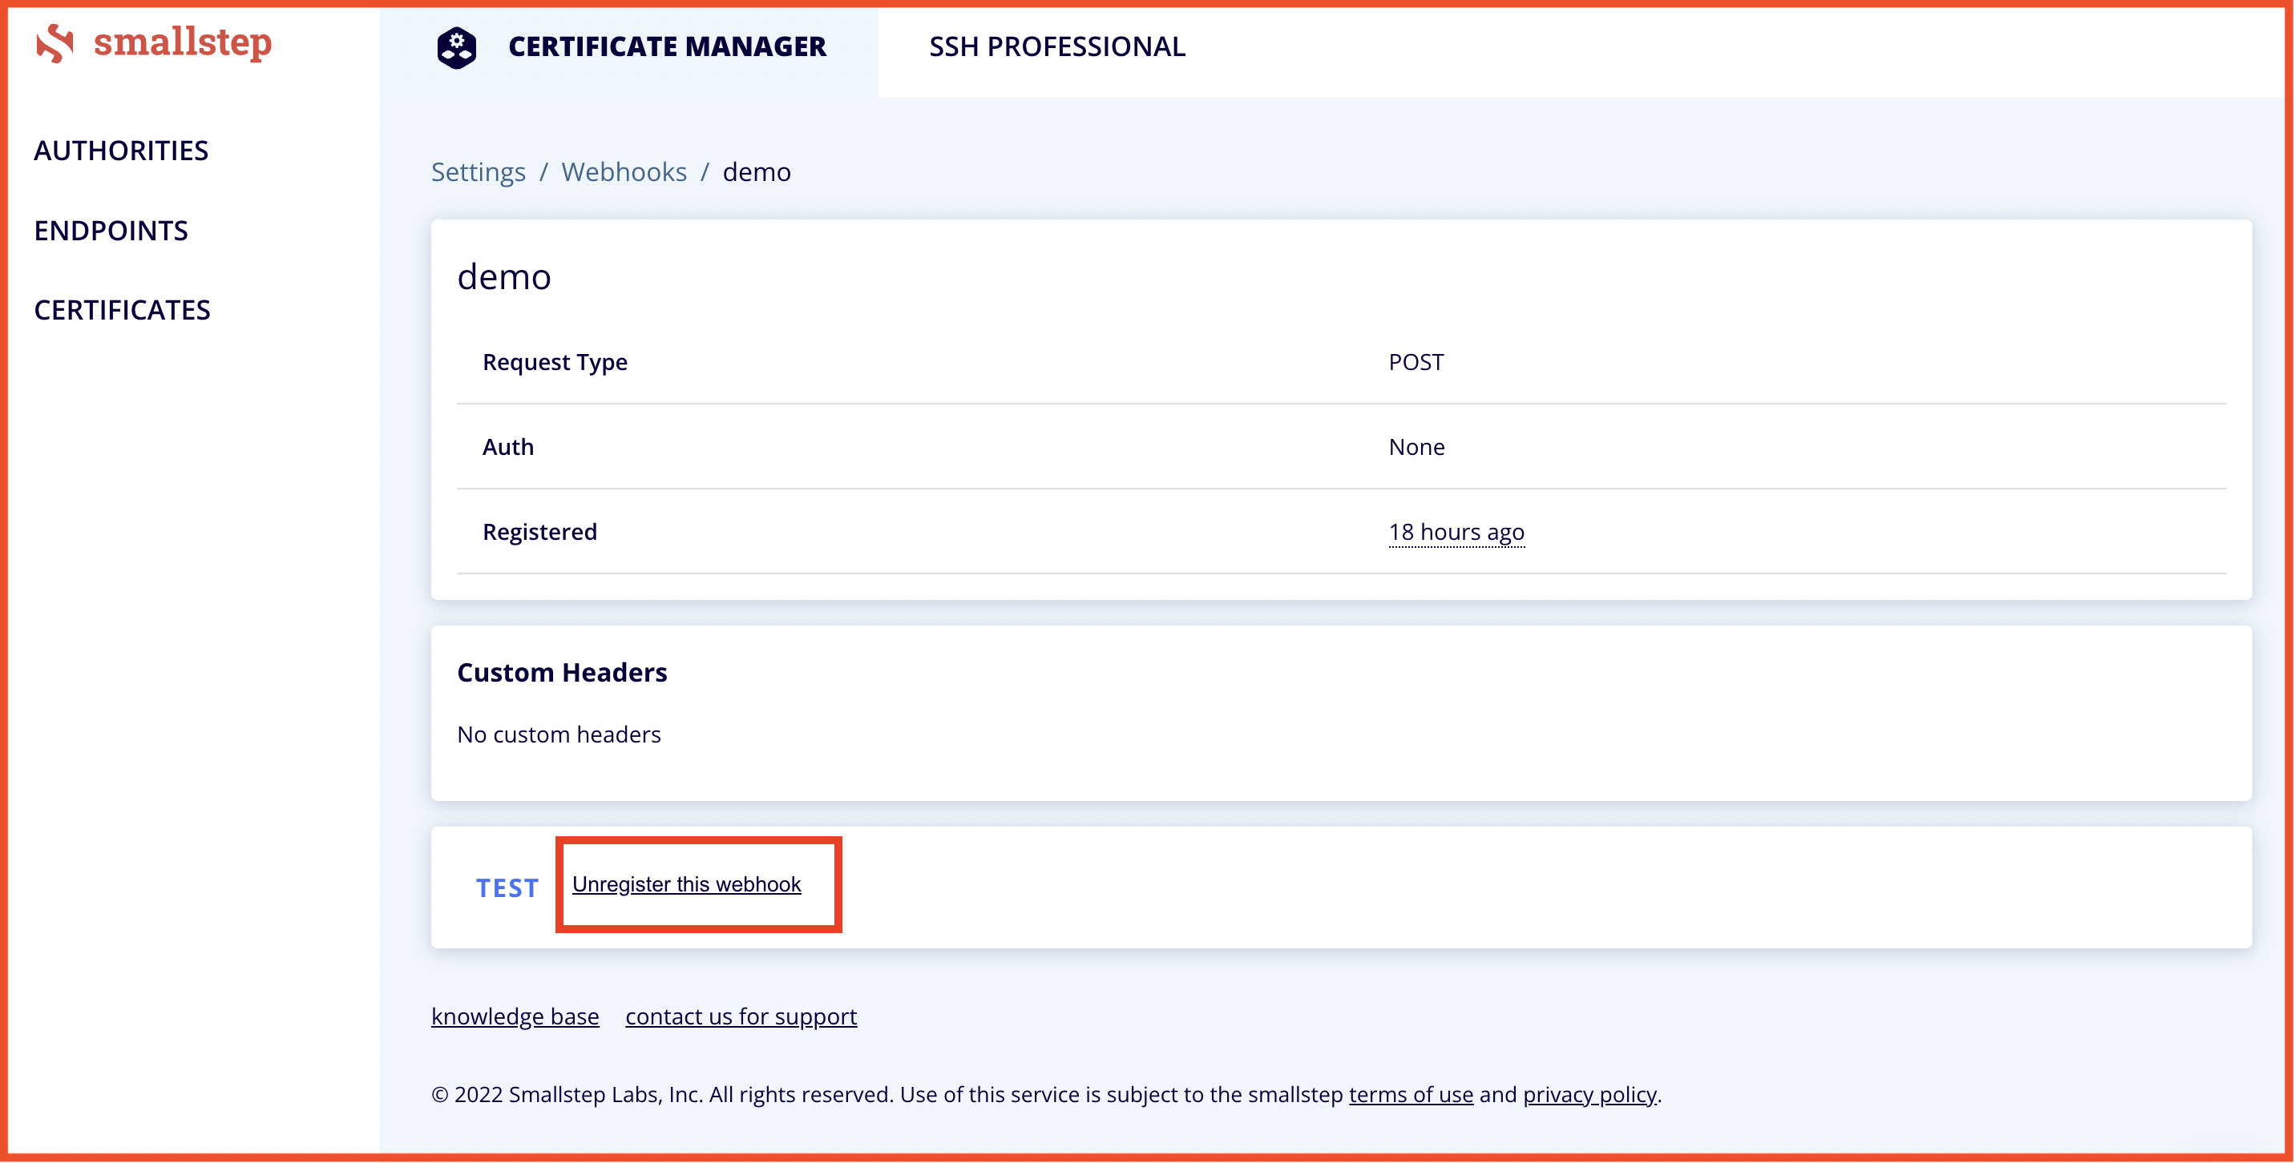This screenshot has height=1163, width=2294.
Task: Click the TEST webhook button
Action: tap(507, 887)
